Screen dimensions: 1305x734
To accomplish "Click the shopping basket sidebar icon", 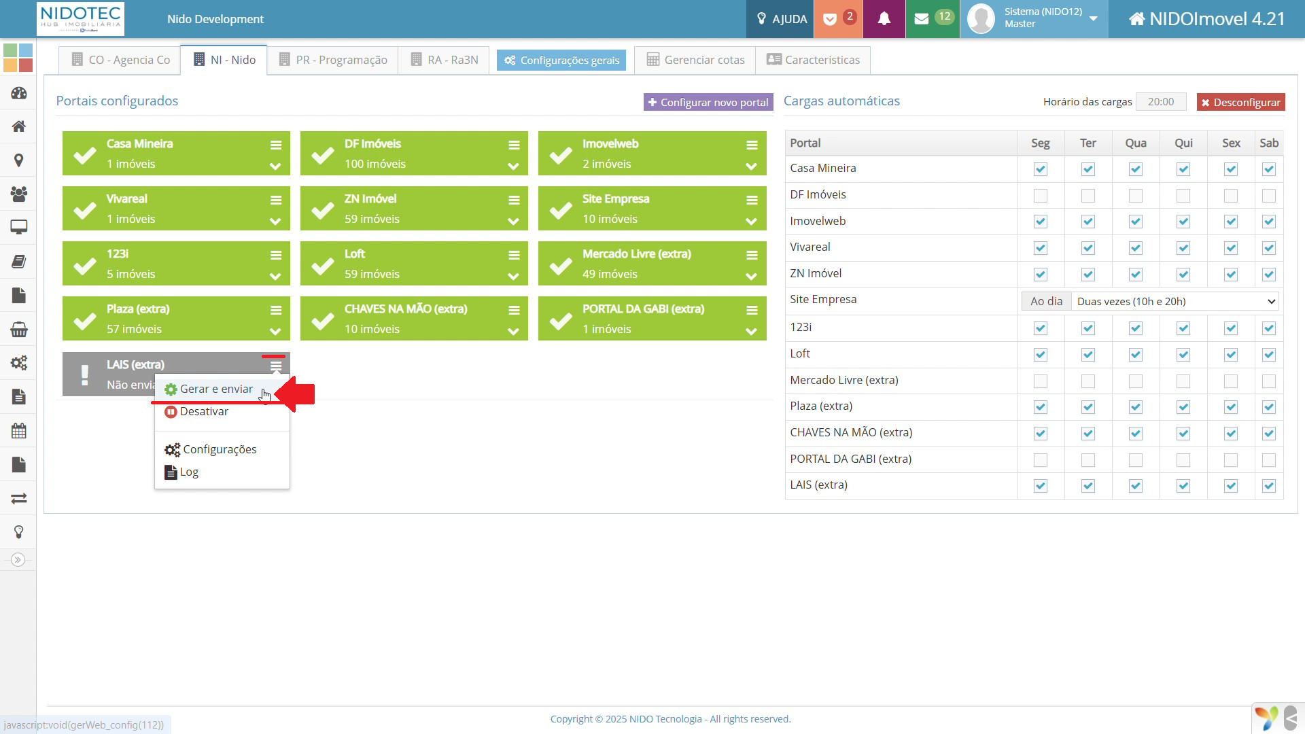I will point(18,330).
